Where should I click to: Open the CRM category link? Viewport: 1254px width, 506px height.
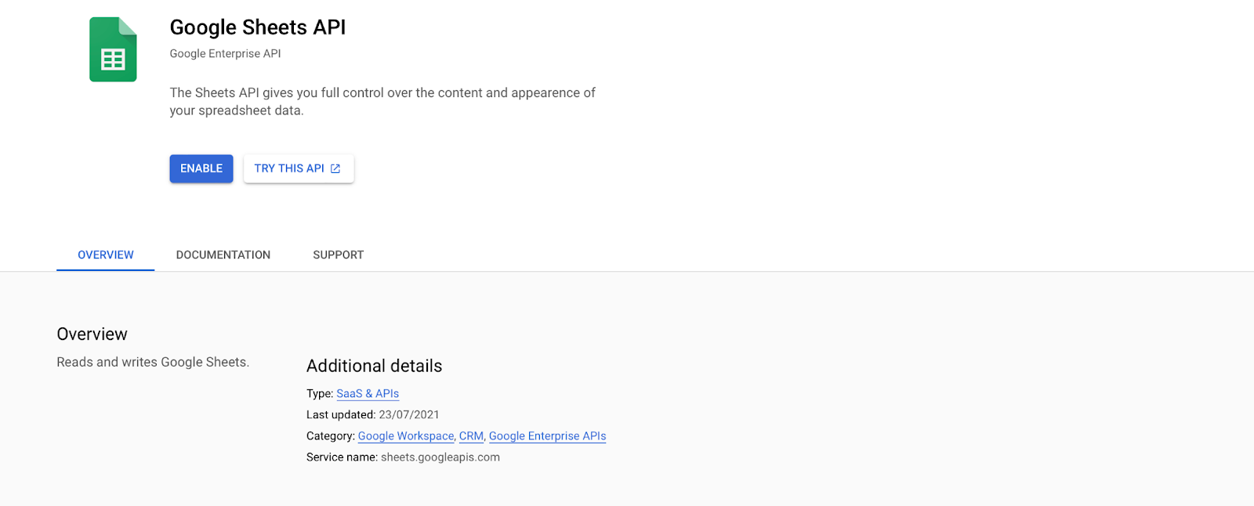coord(471,436)
